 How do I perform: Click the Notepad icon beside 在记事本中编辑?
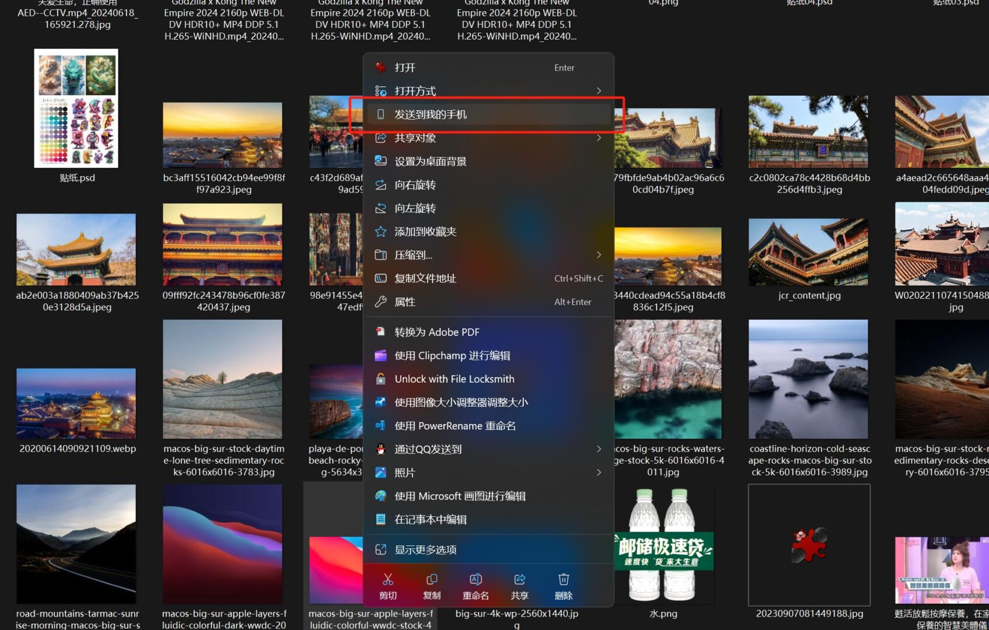[380, 519]
